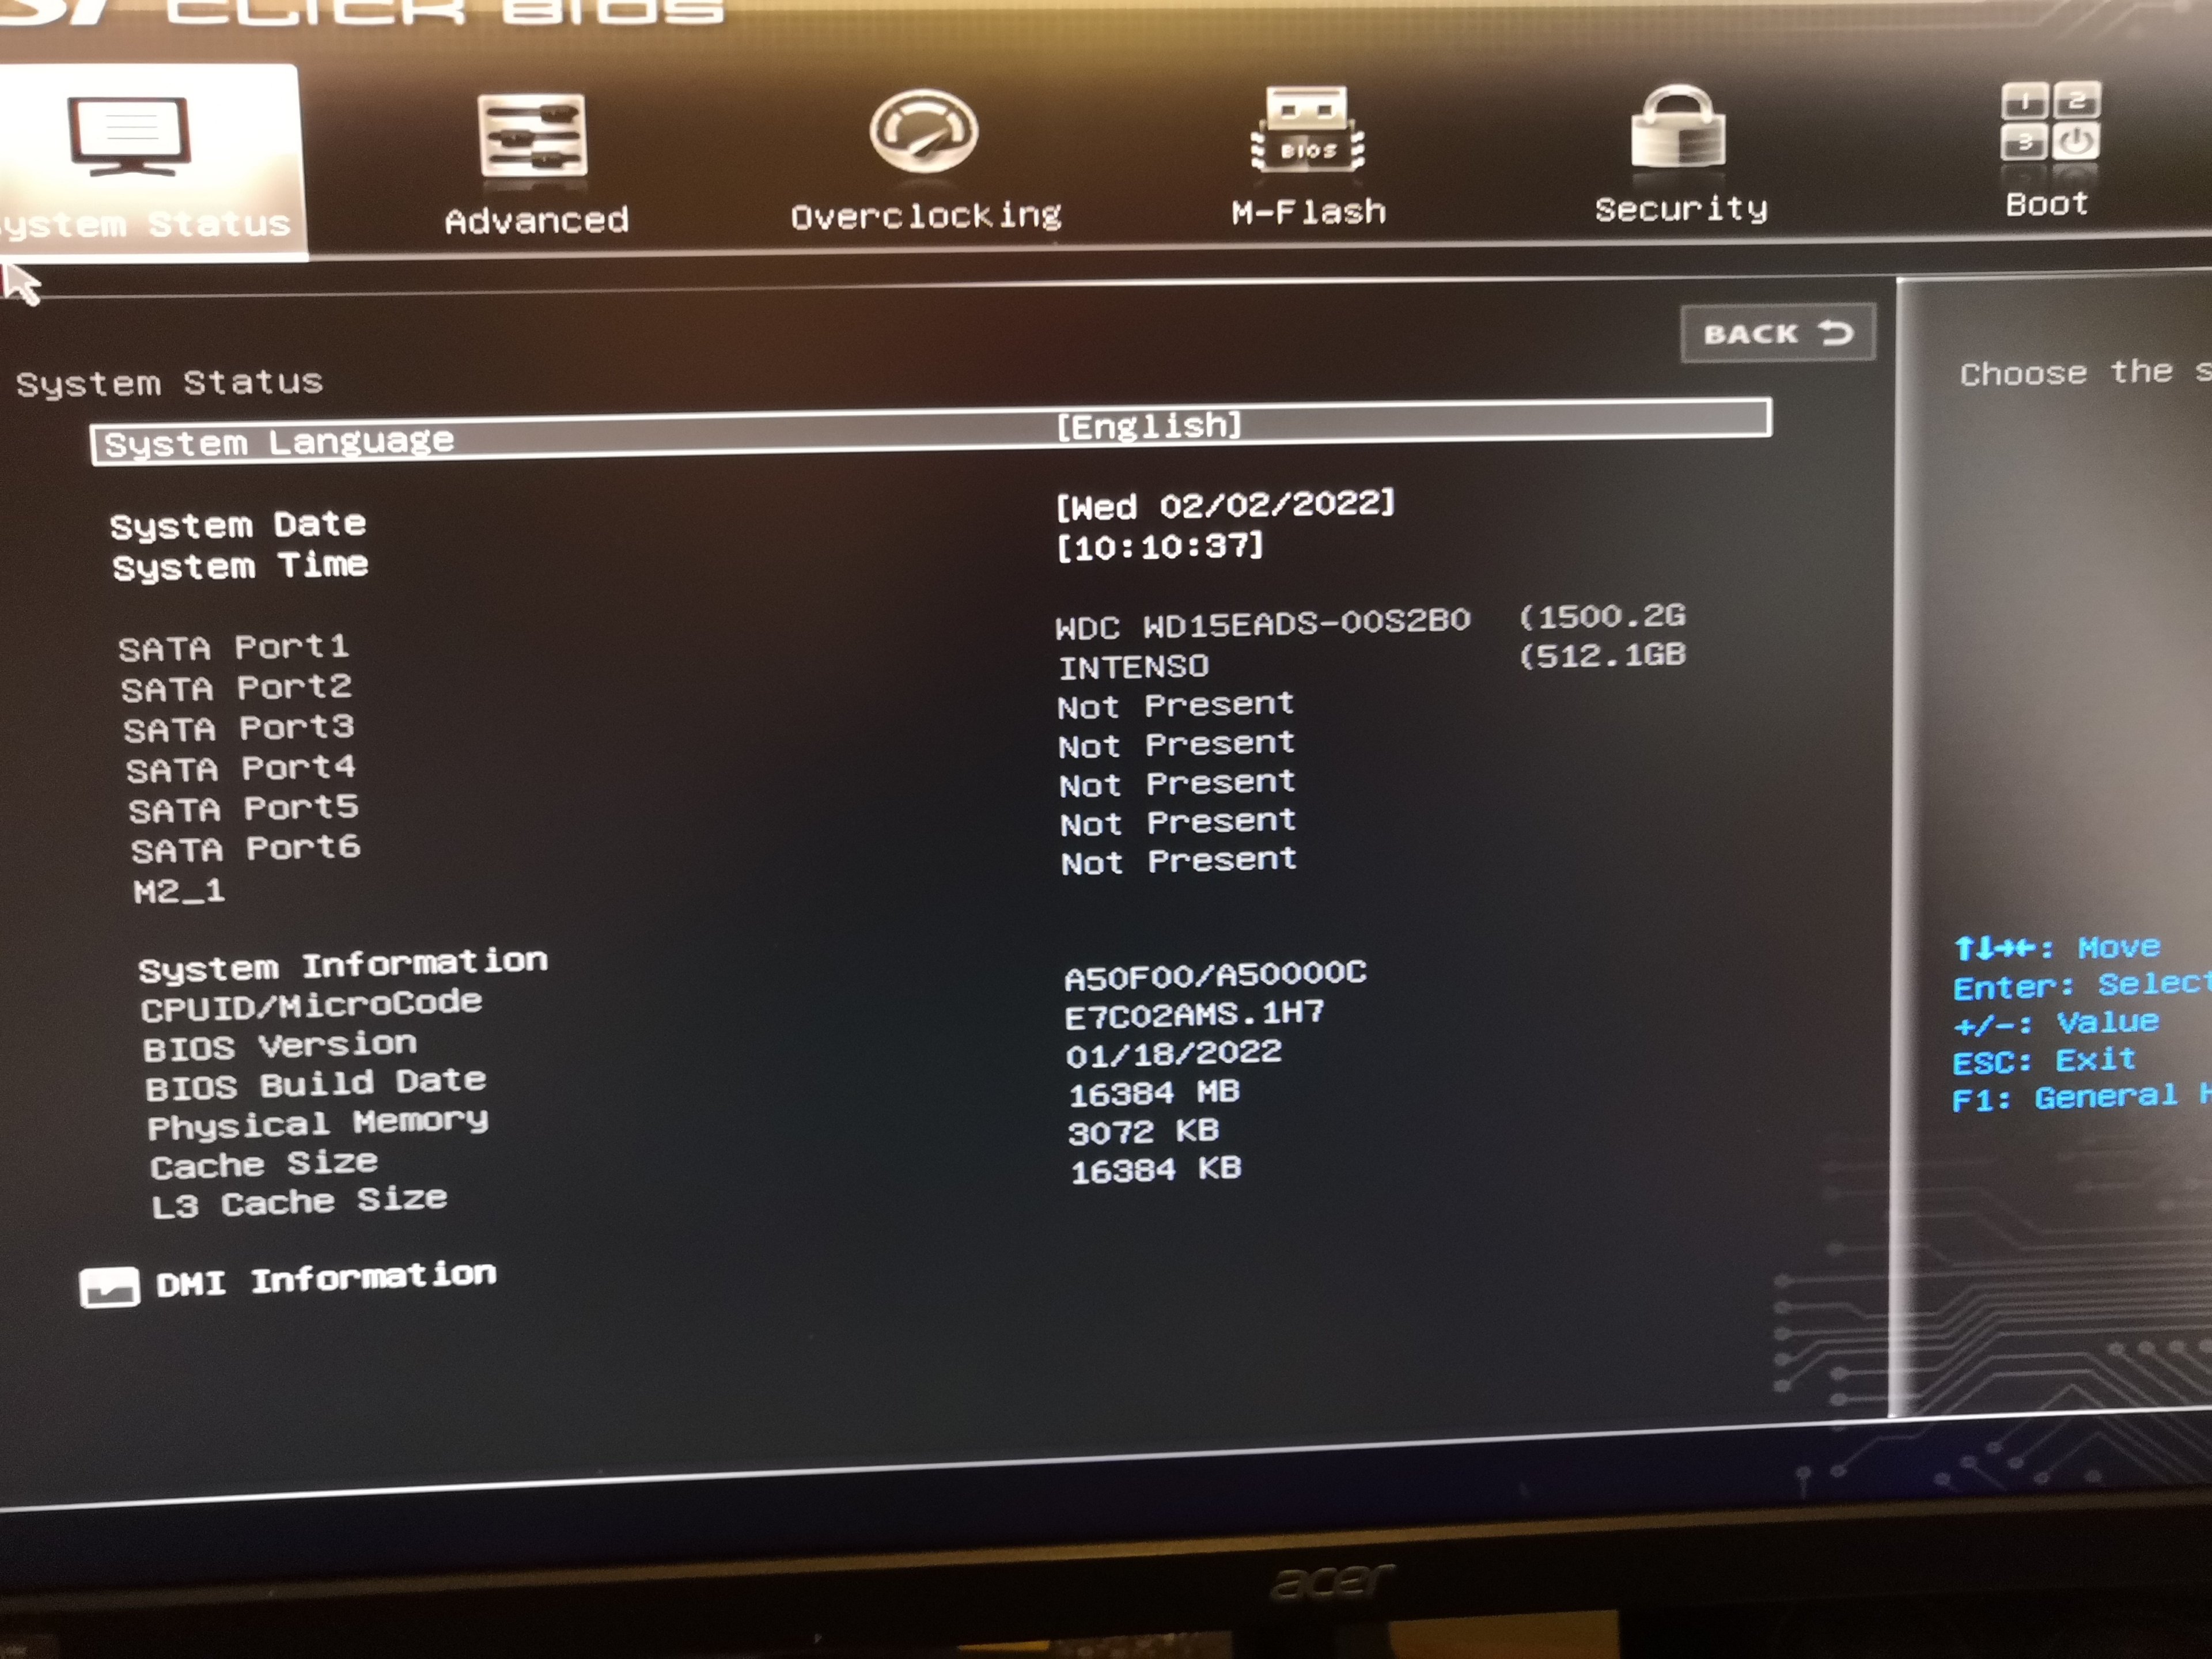2212x1659 pixels.
Task: Open the M-Flash BIOS chip icon
Action: point(1307,130)
